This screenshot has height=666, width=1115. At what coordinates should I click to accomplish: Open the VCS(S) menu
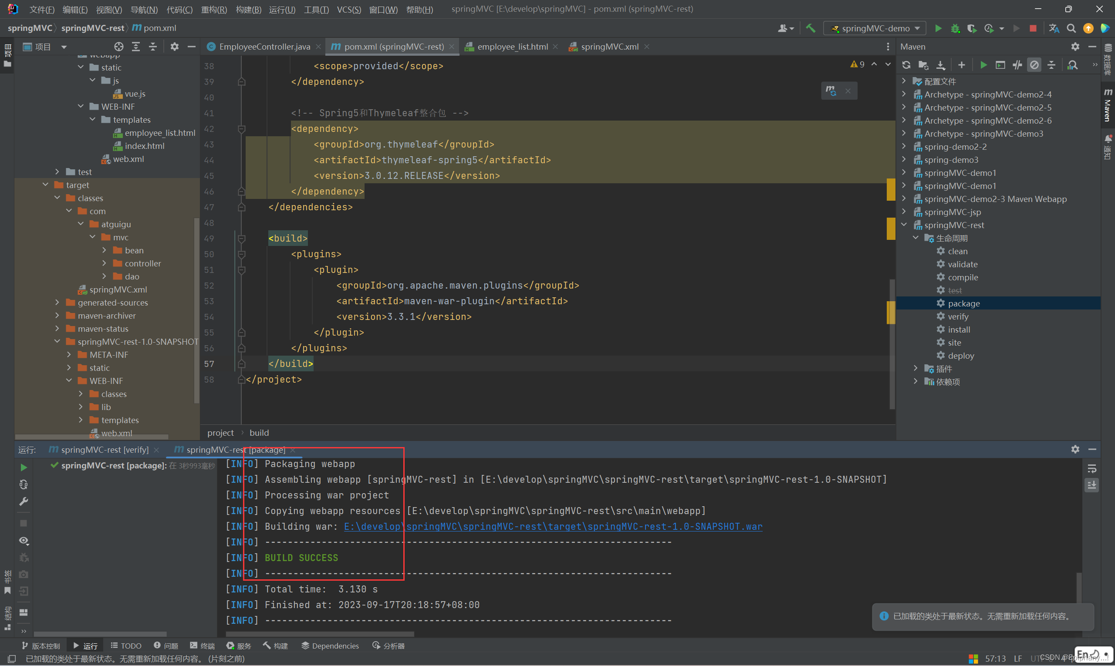[349, 10]
